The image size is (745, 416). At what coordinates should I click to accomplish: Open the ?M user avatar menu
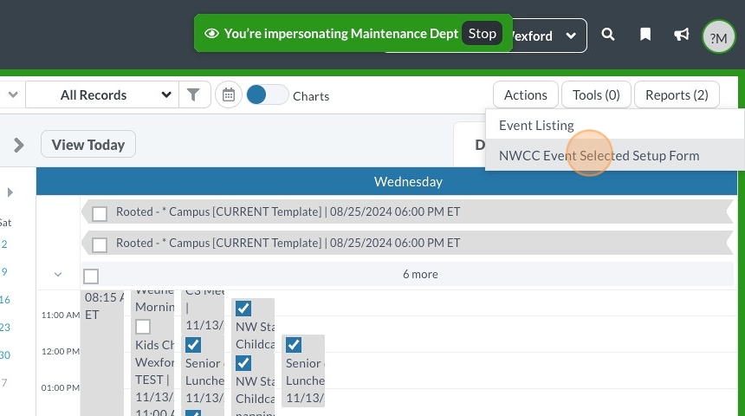(718, 36)
